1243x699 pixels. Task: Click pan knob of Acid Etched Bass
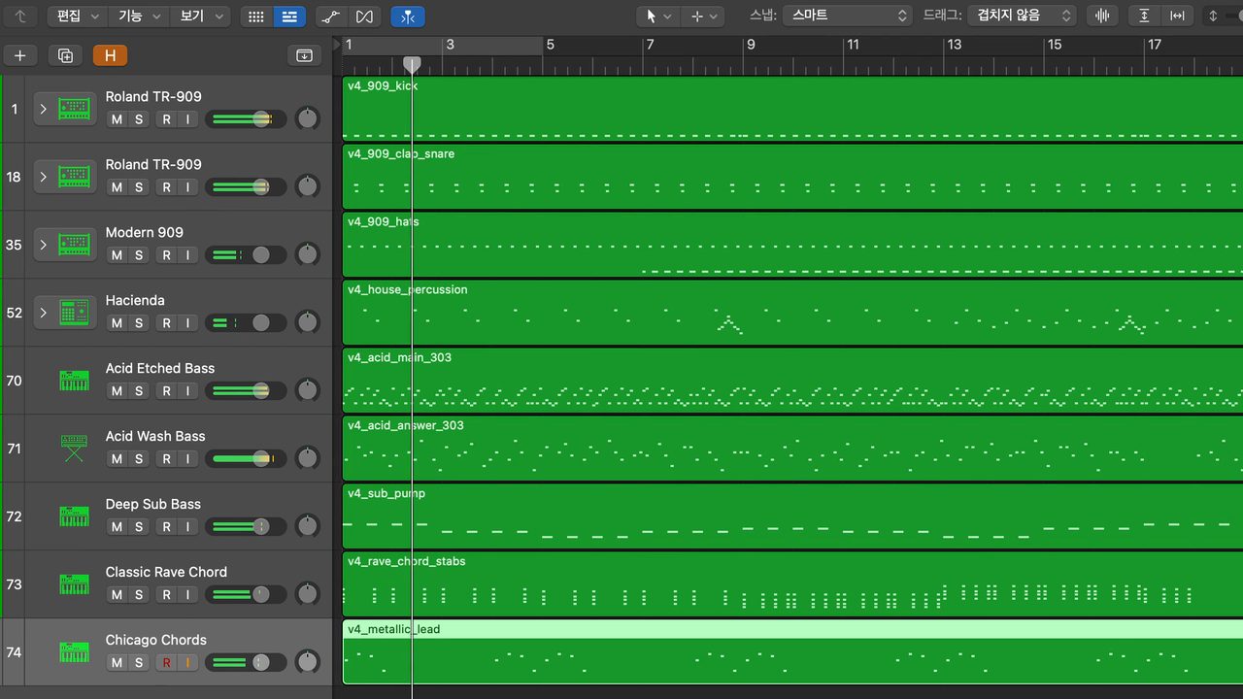[307, 390]
